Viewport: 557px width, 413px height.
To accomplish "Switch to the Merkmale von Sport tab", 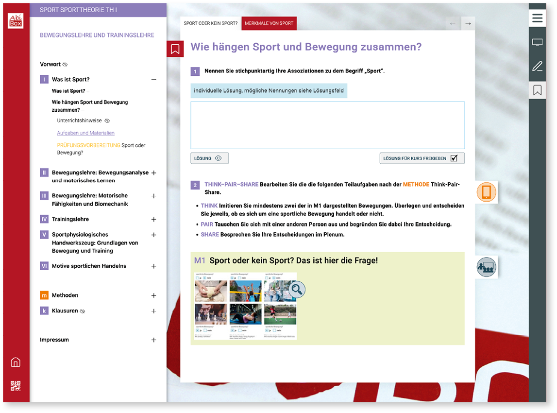I will pyautogui.click(x=269, y=23).
